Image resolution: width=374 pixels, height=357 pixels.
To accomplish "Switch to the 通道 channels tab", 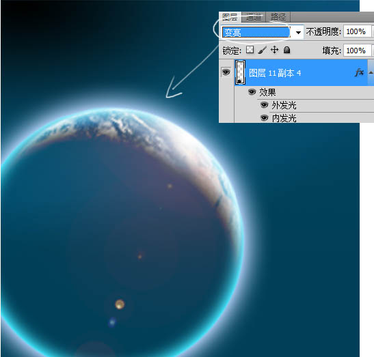I will coord(254,17).
